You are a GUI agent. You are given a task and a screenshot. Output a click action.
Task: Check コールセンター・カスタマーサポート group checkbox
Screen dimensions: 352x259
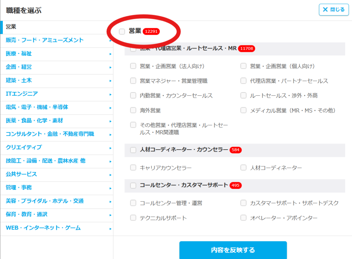click(x=133, y=185)
